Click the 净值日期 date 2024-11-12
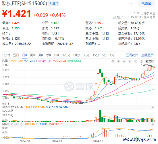This screenshot has width=158, height=144. tap(65, 44)
